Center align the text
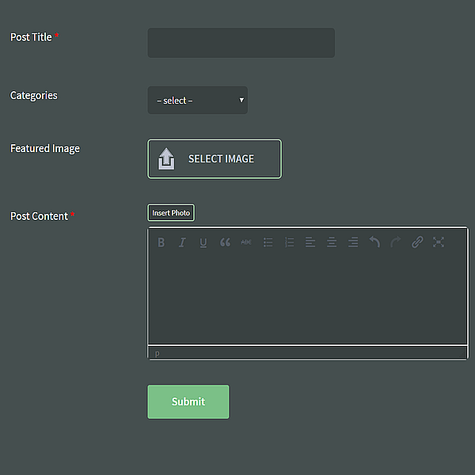This screenshot has width=475, height=475. (x=332, y=242)
